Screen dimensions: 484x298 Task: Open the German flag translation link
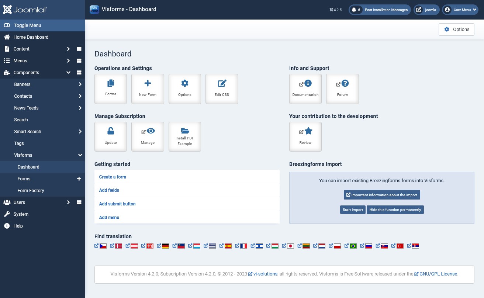[x=166, y=246]
